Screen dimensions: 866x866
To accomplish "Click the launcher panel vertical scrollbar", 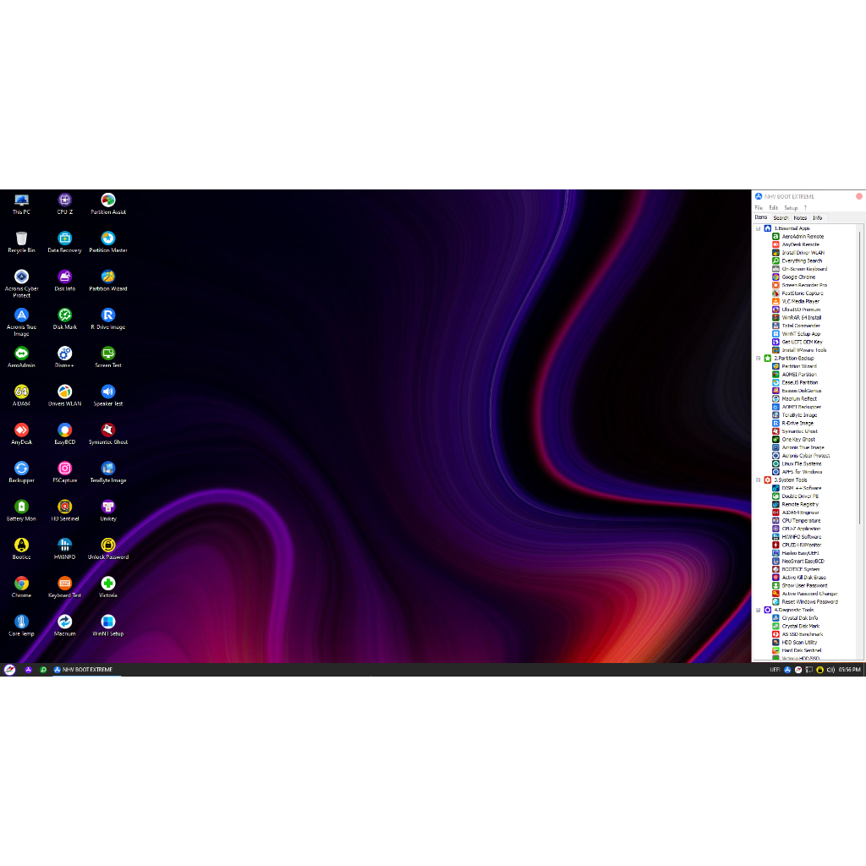I will pos(860,381).
